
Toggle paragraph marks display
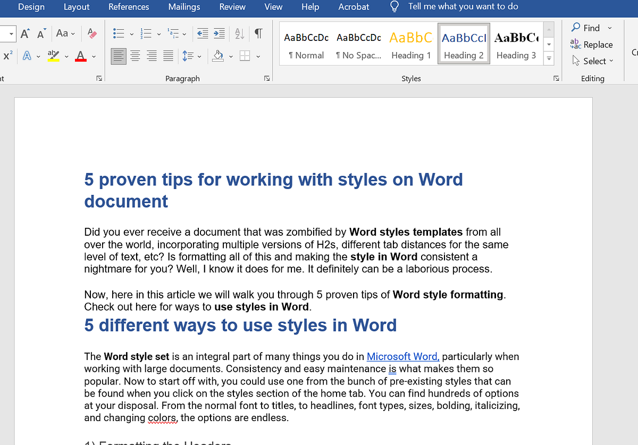(x=258, y=33)
